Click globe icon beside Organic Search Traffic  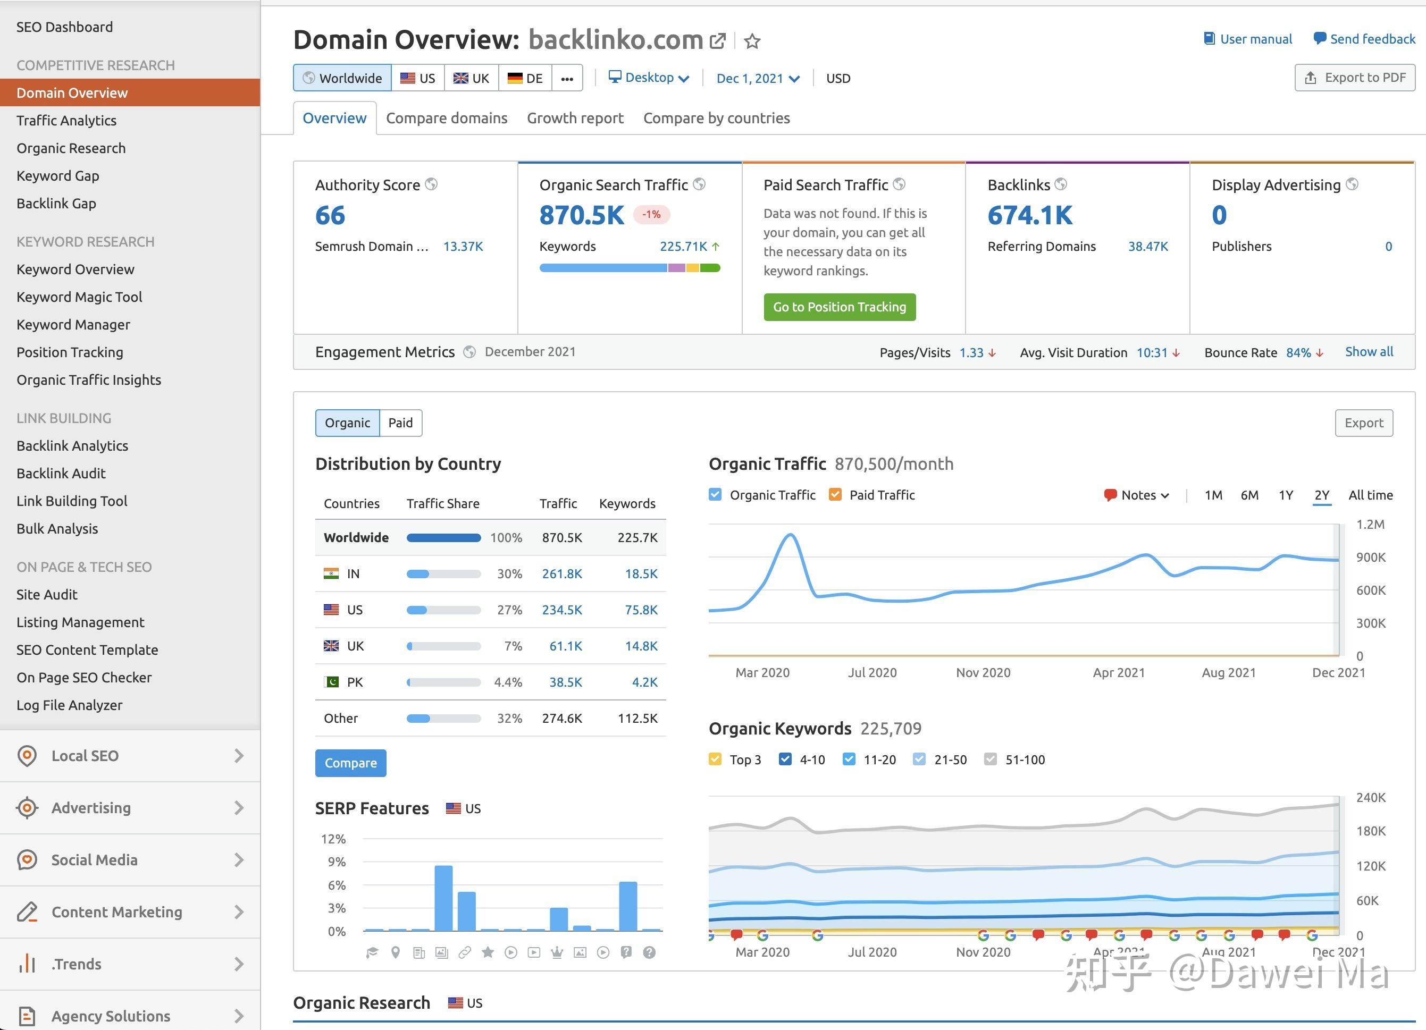coord(699,183)
